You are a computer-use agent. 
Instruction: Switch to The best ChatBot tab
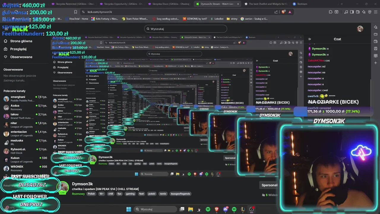[x=266, y=4]
